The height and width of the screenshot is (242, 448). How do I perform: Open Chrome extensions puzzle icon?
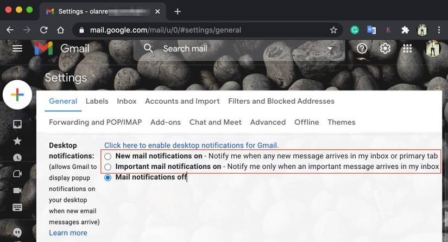[x=405, y=30]
